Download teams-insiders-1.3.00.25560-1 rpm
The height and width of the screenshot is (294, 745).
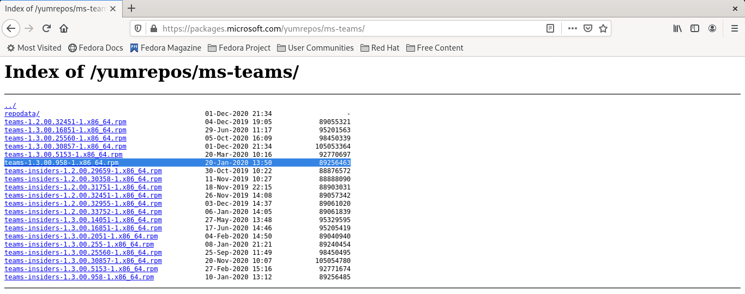[83, 253]
